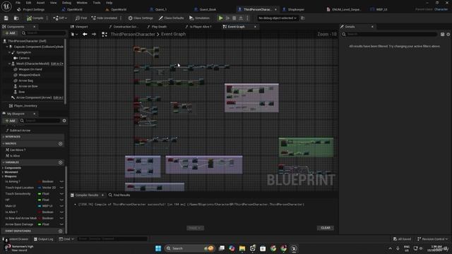Select the debug object dropdown
Viewport: 452px width, 254px height.
click(277, 18)
